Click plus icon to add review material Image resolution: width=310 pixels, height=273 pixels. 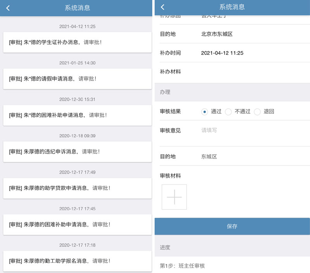click(174, 197)
